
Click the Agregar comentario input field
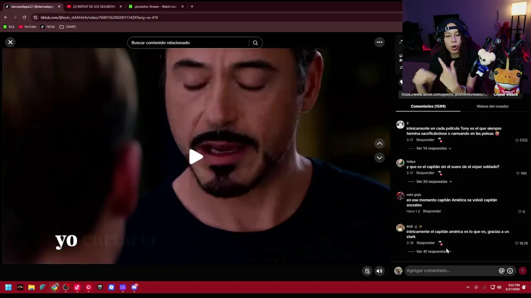click(x=451, y=271)
